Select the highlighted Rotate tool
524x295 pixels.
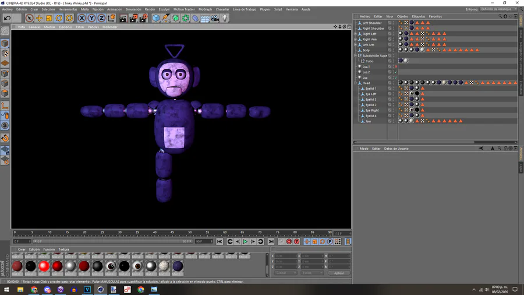(59, 18)
